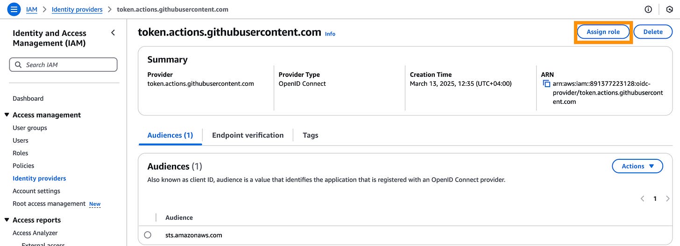Open Root access management in the sidebar
This screenshot has height=246, width=680.
pos(49,204)
